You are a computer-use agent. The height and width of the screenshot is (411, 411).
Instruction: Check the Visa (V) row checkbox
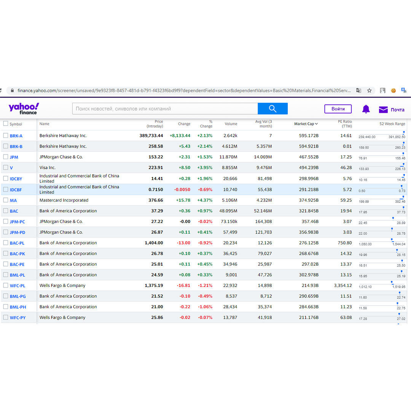point(5,167)
